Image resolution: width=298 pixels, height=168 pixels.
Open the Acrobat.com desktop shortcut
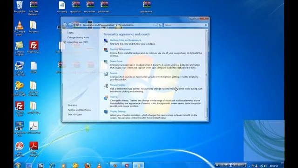click(x=34, y=128)
